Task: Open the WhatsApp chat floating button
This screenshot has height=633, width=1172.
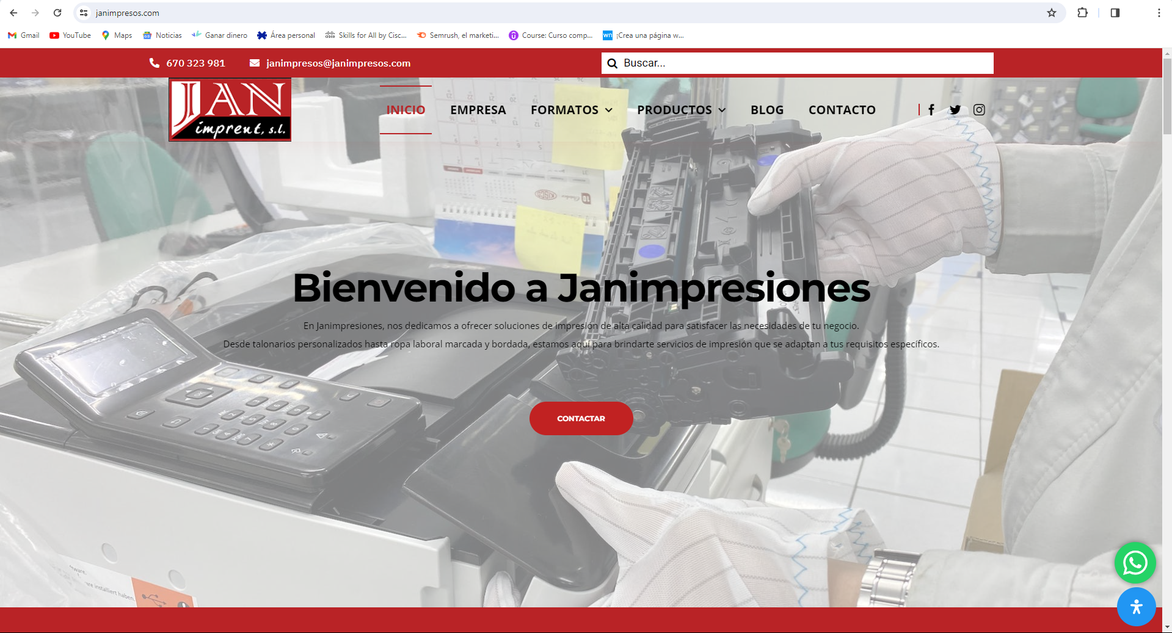Action: (x=1135, y=563)
